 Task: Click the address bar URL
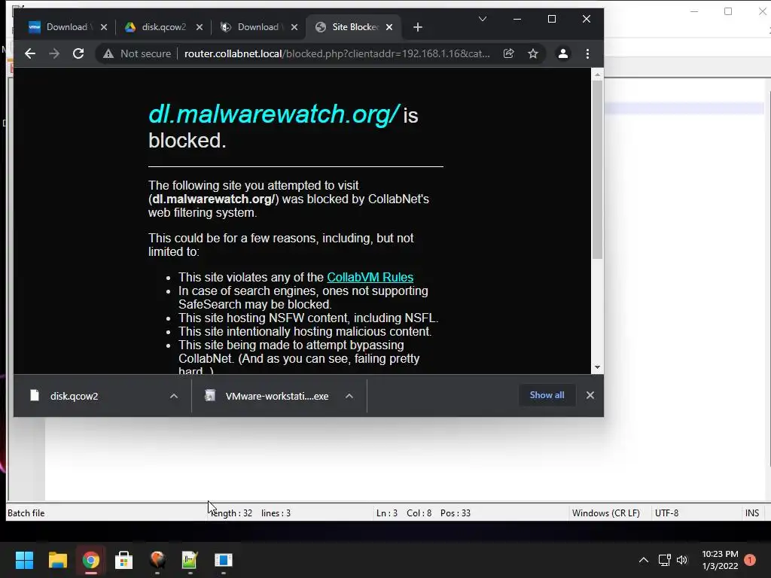click(x=337, y=53)
